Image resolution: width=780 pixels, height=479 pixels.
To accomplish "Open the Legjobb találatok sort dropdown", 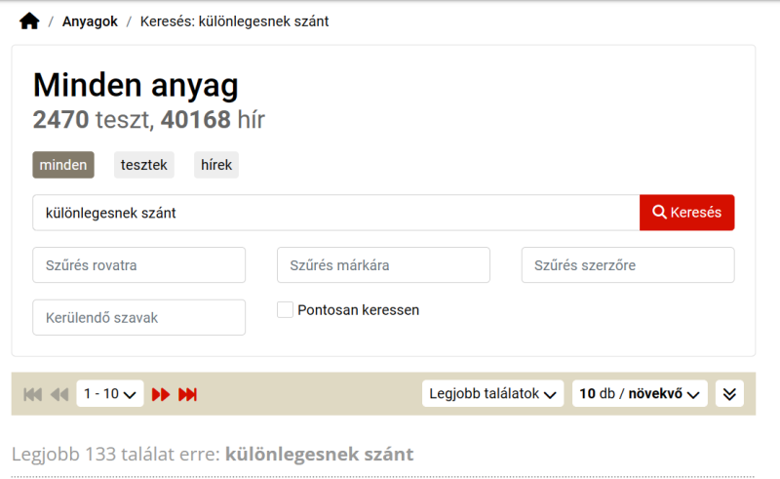I will click(492, 394).
